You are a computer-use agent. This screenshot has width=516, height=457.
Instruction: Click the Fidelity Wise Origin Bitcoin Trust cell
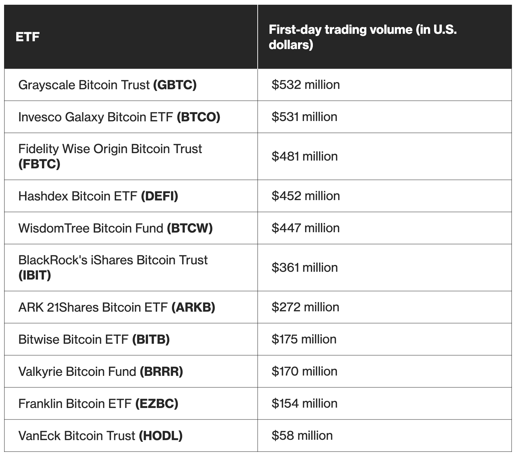110,156
